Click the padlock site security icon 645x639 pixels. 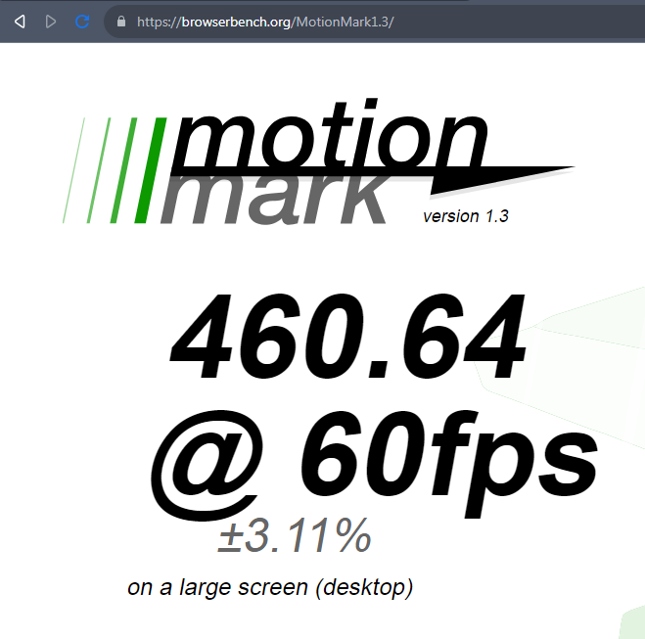pyautogui.click(x=121, y=22)
